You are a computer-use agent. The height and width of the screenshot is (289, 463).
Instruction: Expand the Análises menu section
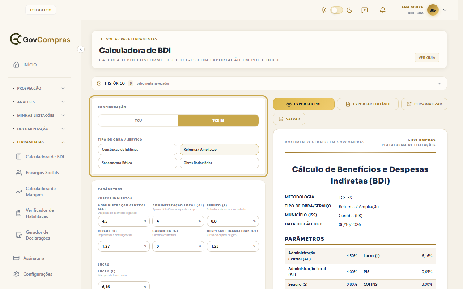[x=39, y=102]
